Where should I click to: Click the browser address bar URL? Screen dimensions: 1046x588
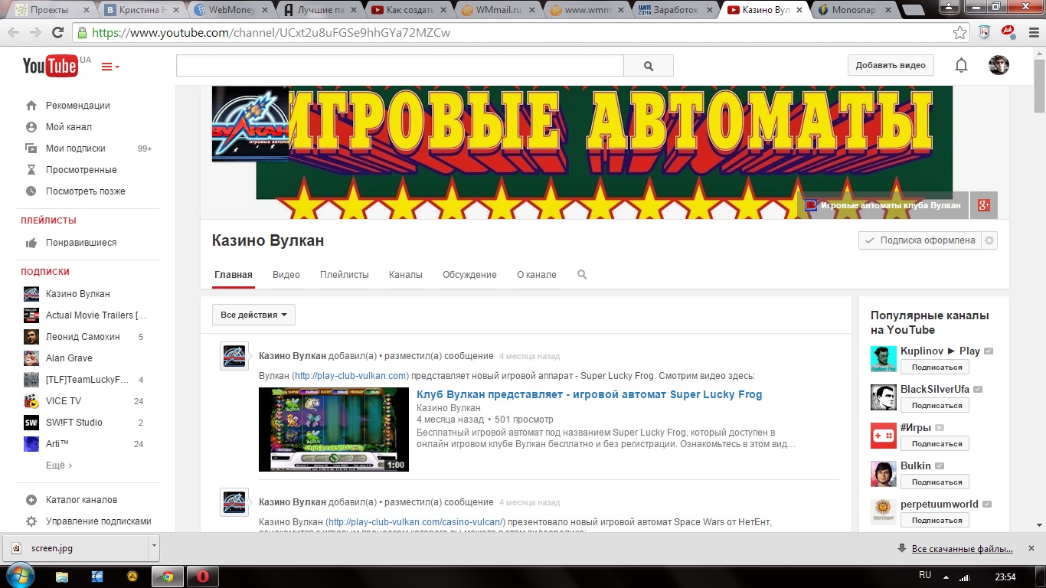271,33
